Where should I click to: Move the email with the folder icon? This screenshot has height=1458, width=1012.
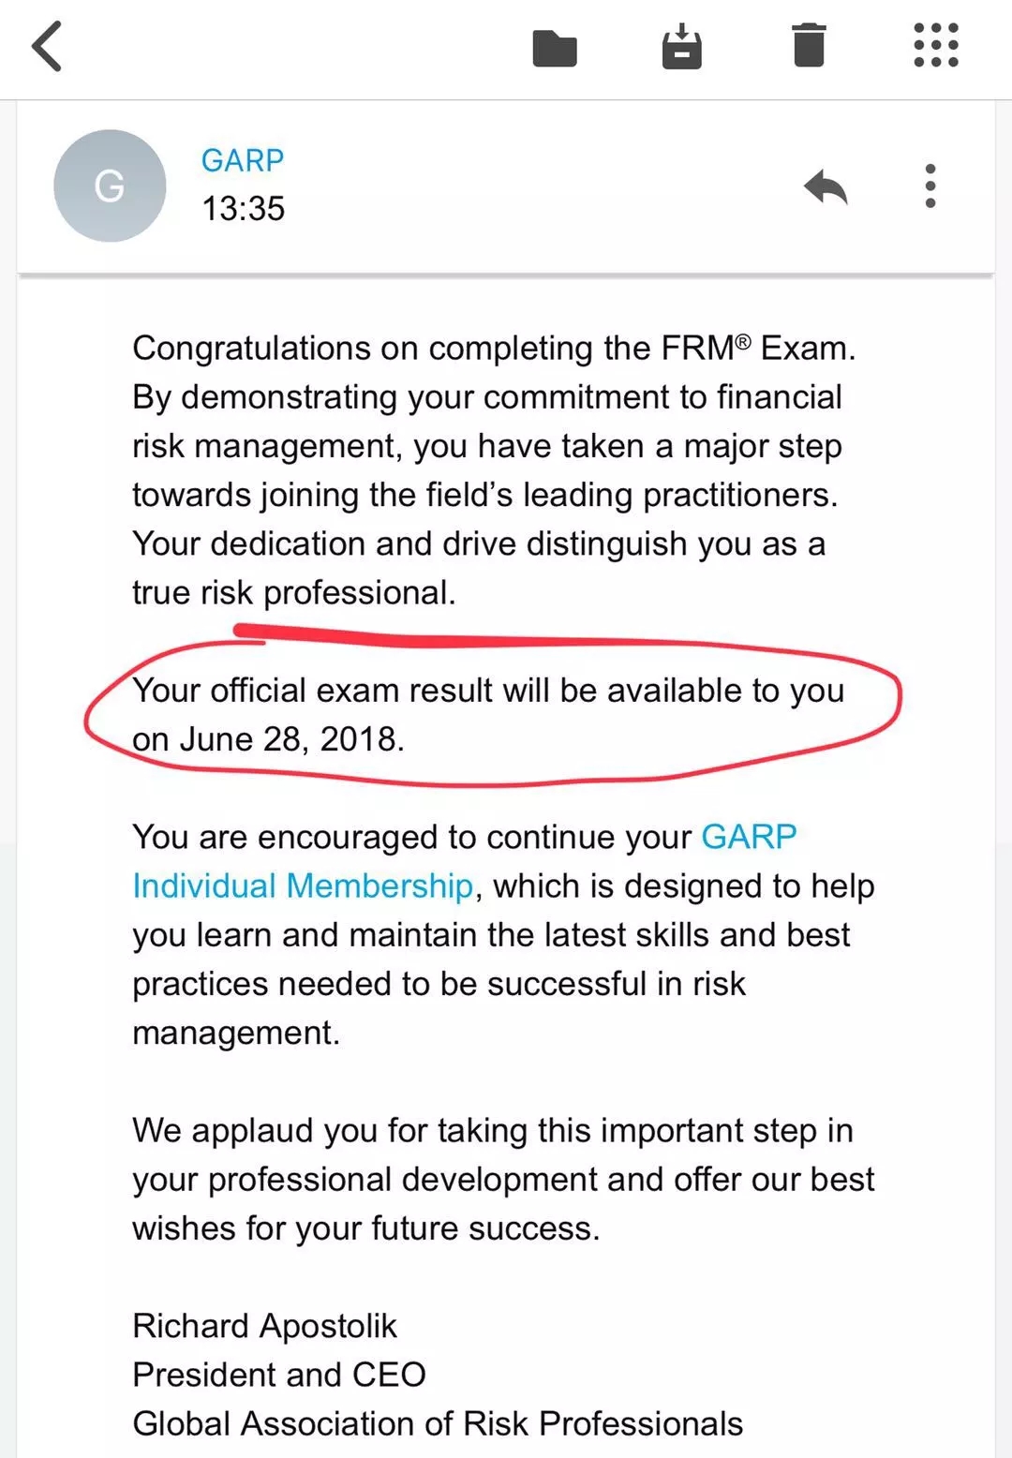tap(555, 48)
